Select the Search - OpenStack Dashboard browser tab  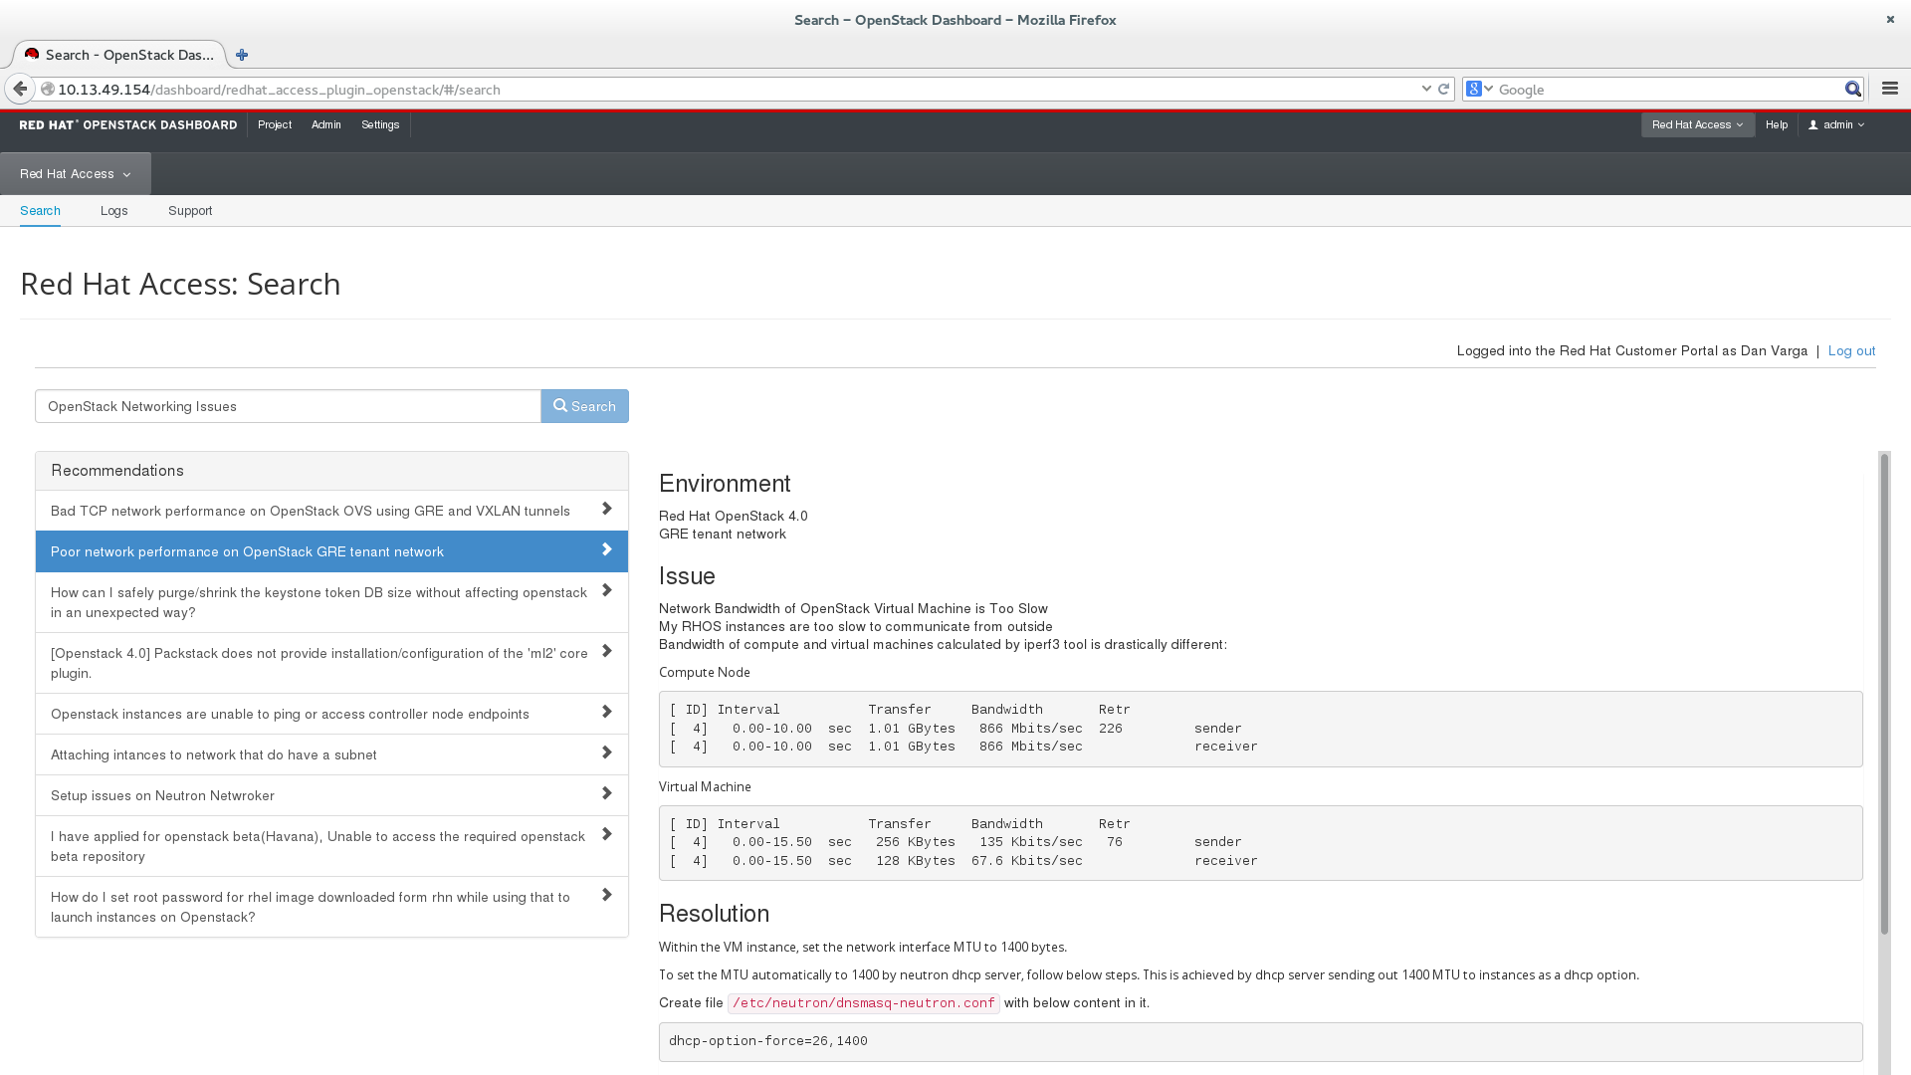pos(119,55)
